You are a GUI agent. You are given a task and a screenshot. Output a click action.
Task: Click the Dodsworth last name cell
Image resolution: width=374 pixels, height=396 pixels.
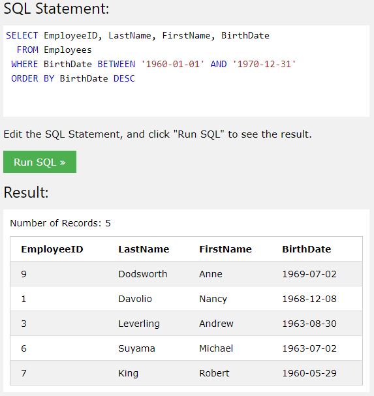pyautogui.click(x=143, y=274)
